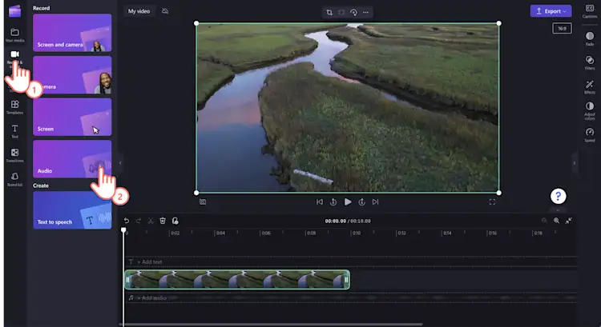Forward five seconds
Screen dimensions: 601x327
pos(361,202)
